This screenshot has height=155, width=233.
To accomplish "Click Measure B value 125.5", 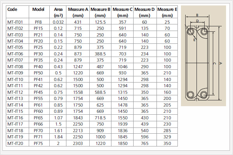I will [100, 22].
